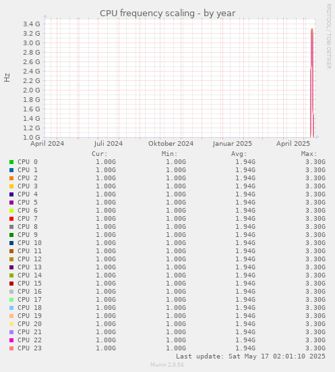Image resolution: width=335 pixels, height=372 pixels.
Task: Click the graph title 'CPU frequency scaling - by year'
Action: [167, 14]
